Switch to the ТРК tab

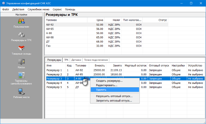coord(66,60)
